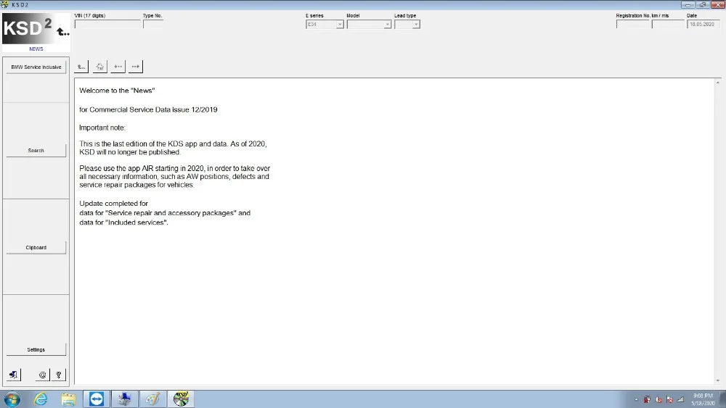Show hidden system tray icons
Image resolution: width=726 pixels, height=408 pixels.
click(x=636, y=400)
